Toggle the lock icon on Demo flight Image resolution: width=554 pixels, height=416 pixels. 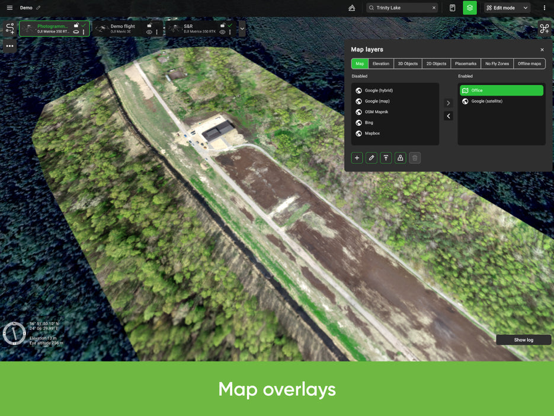[150, 26]
